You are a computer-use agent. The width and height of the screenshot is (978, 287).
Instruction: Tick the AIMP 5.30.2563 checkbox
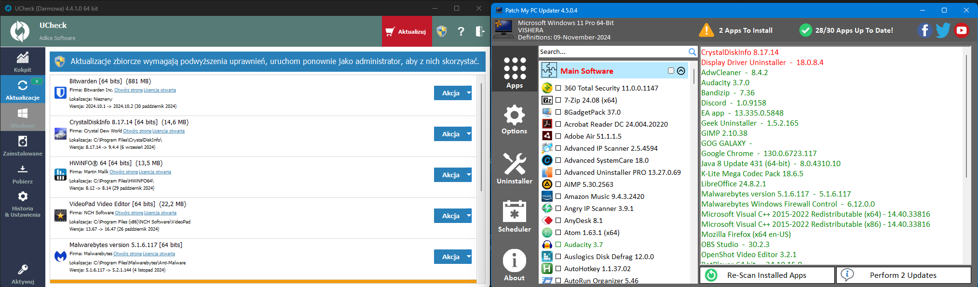(x=558, y=184)
